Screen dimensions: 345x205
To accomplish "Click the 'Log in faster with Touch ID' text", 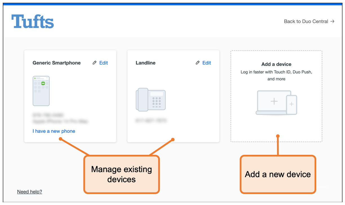I will tap(276, 72).
